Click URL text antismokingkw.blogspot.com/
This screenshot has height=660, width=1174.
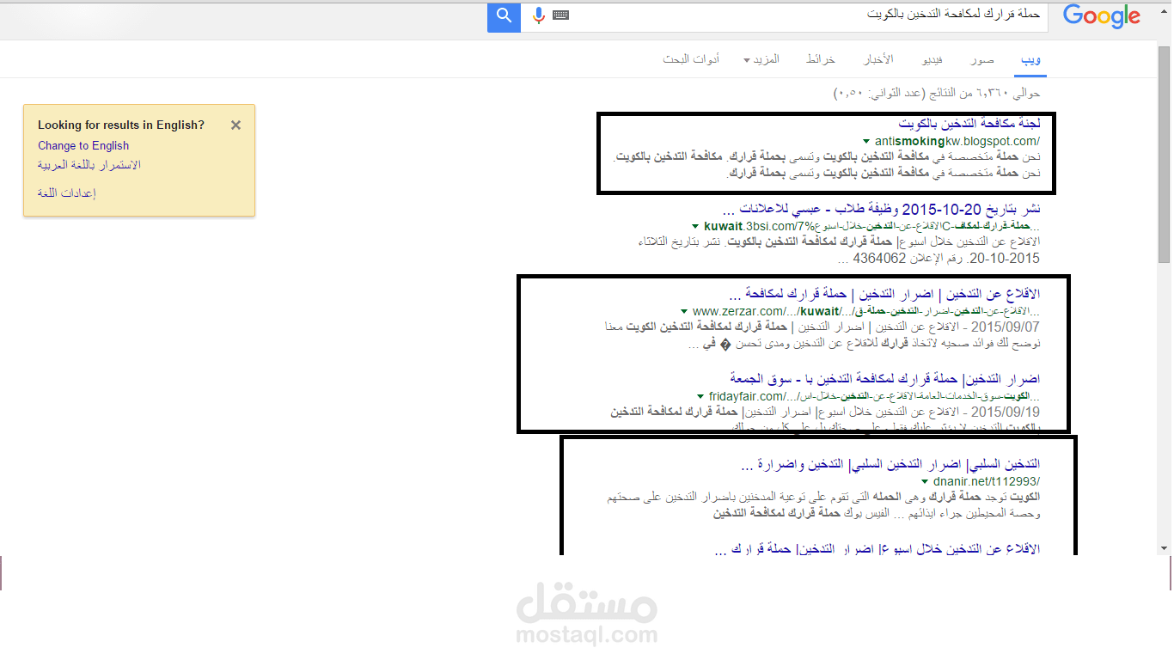pos(957,141)
